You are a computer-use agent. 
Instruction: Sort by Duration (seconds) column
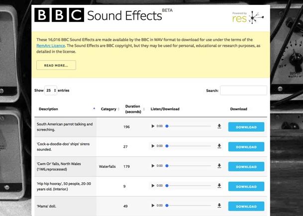click(x=135, y=109)
